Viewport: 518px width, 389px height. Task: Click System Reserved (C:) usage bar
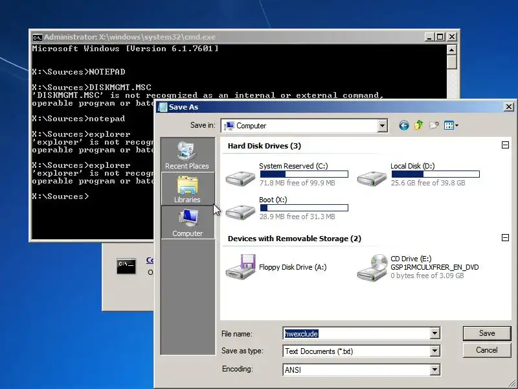point(304,174)
